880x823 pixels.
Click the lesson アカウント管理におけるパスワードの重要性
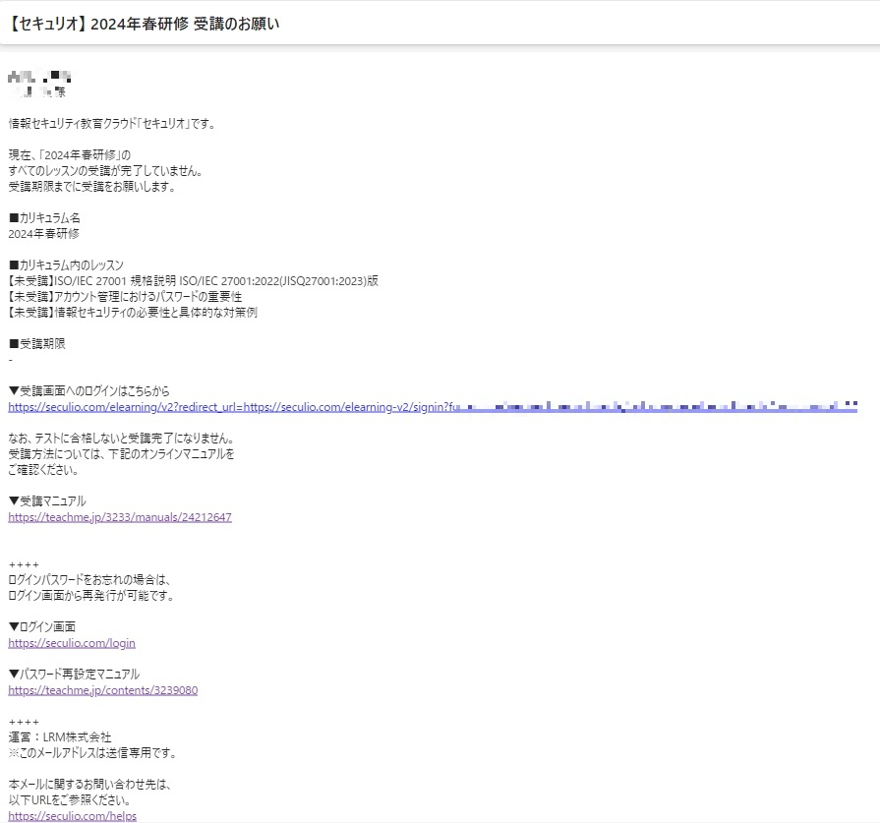pyautogui.click(x=125, y=296)
